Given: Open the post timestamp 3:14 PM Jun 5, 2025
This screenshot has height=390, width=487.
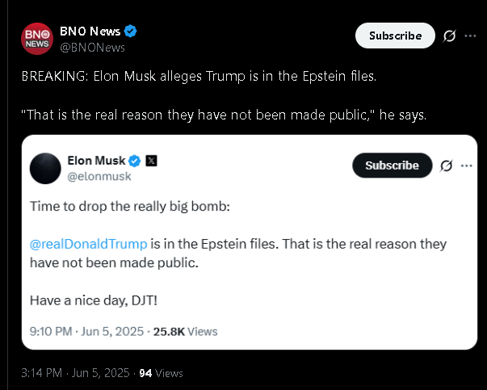Looking at the screenshot, I should click(75, 372).
